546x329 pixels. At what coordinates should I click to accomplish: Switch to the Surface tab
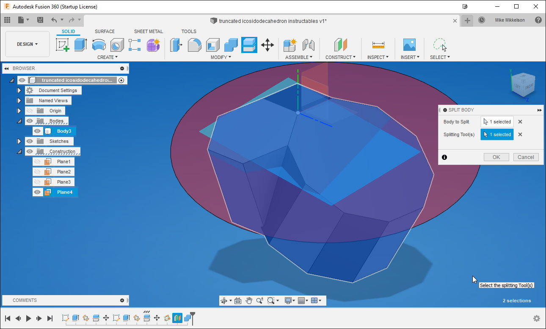(x=105, y=31)
